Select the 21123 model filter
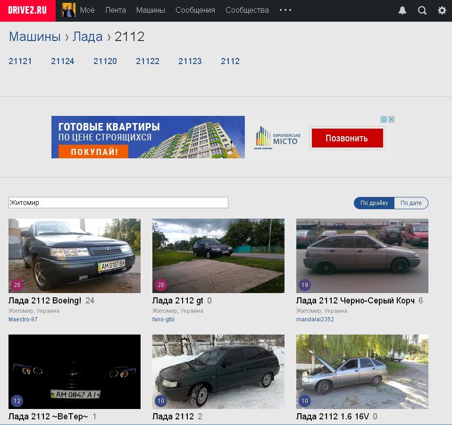Viewport: 452px width, 425px height. (190, 61)
